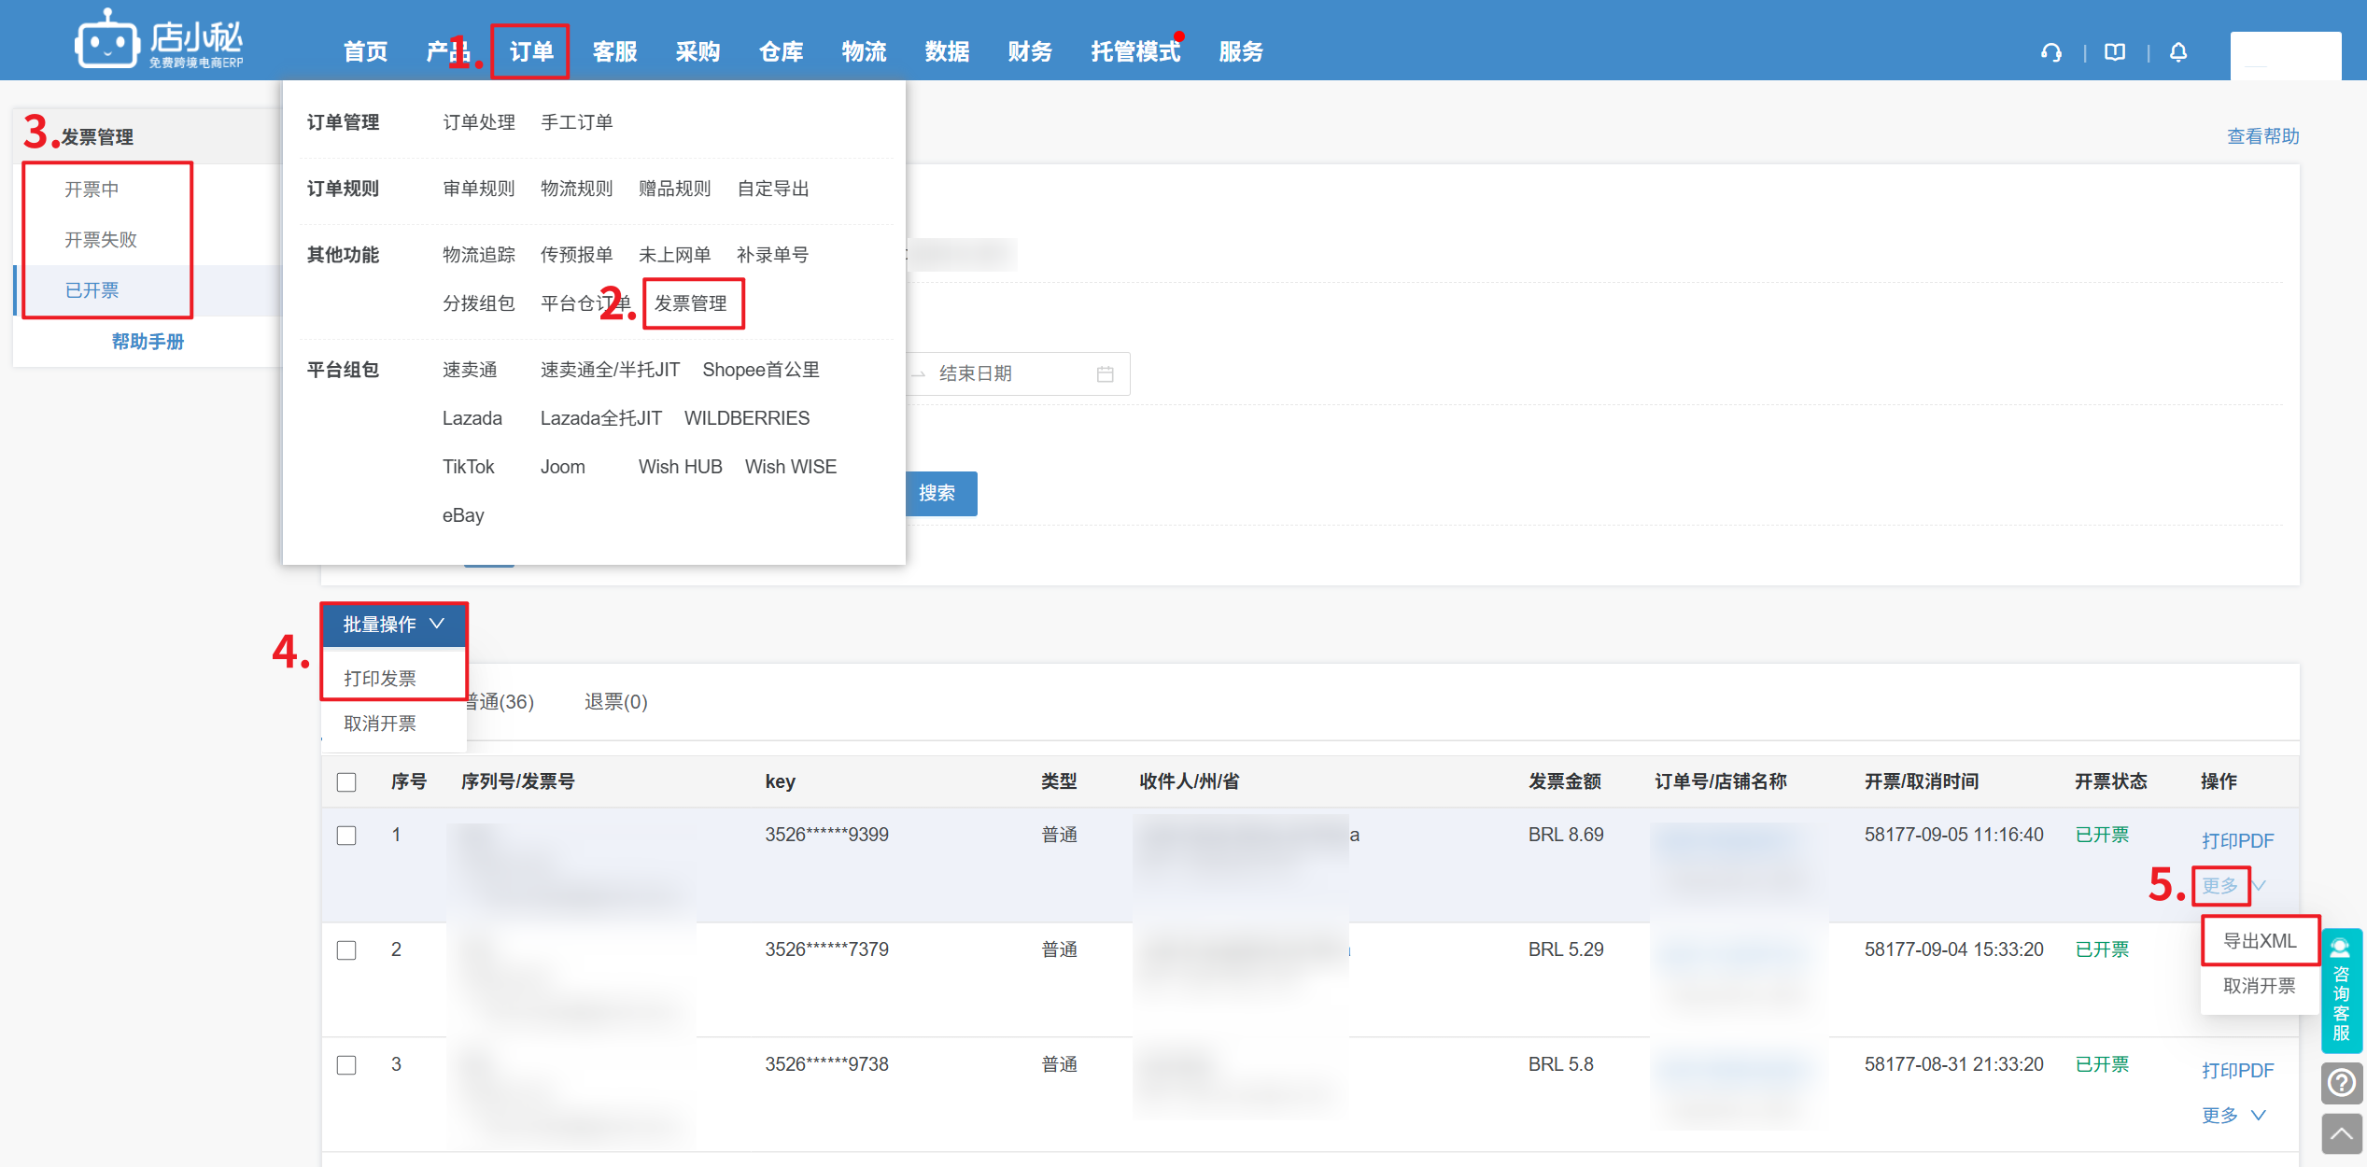Check the checkbox for row 1
The image size is (2367, 1167).
[346, 836]
